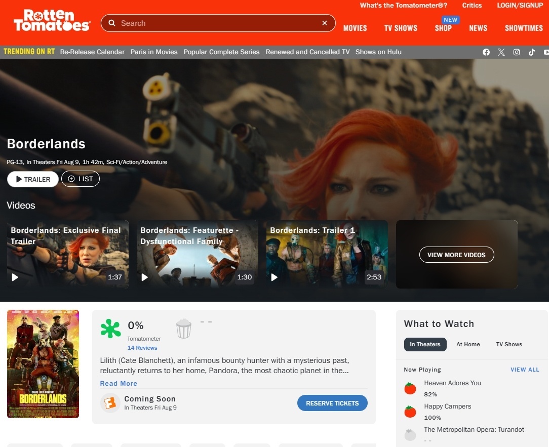549x447 pixels.
Task: Open the Showtimes menu item
Action: tap(524, 28)
